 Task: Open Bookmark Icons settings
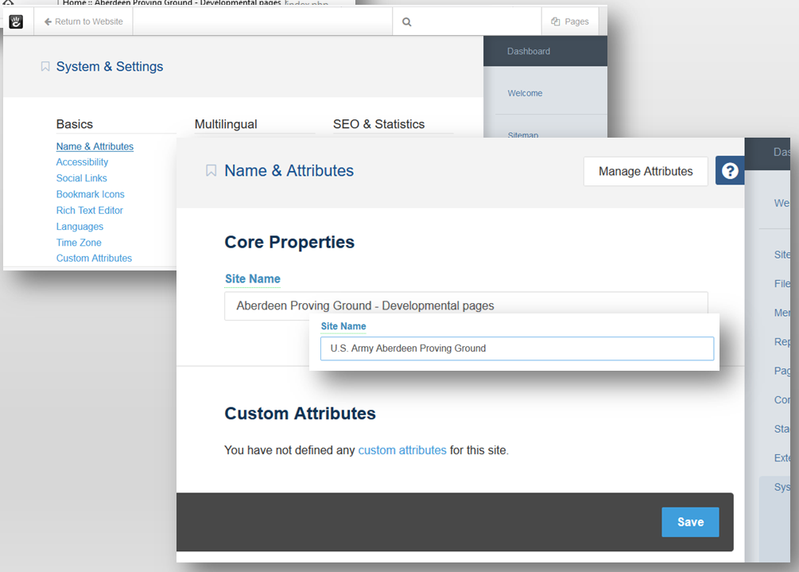tap(90, 194)
